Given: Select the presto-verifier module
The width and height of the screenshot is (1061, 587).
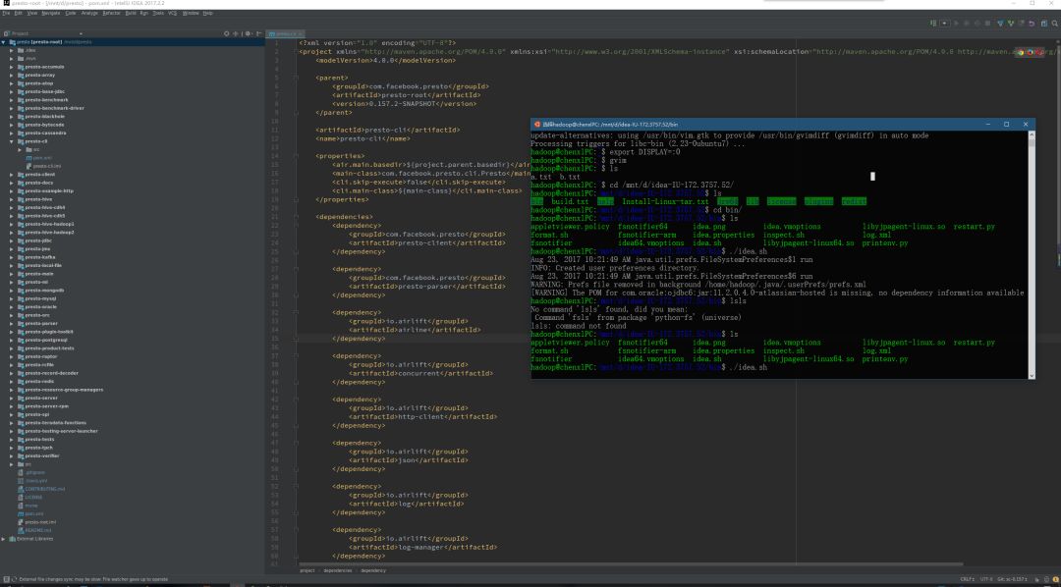Looking at the screenshot, I should tap(42, 455).
